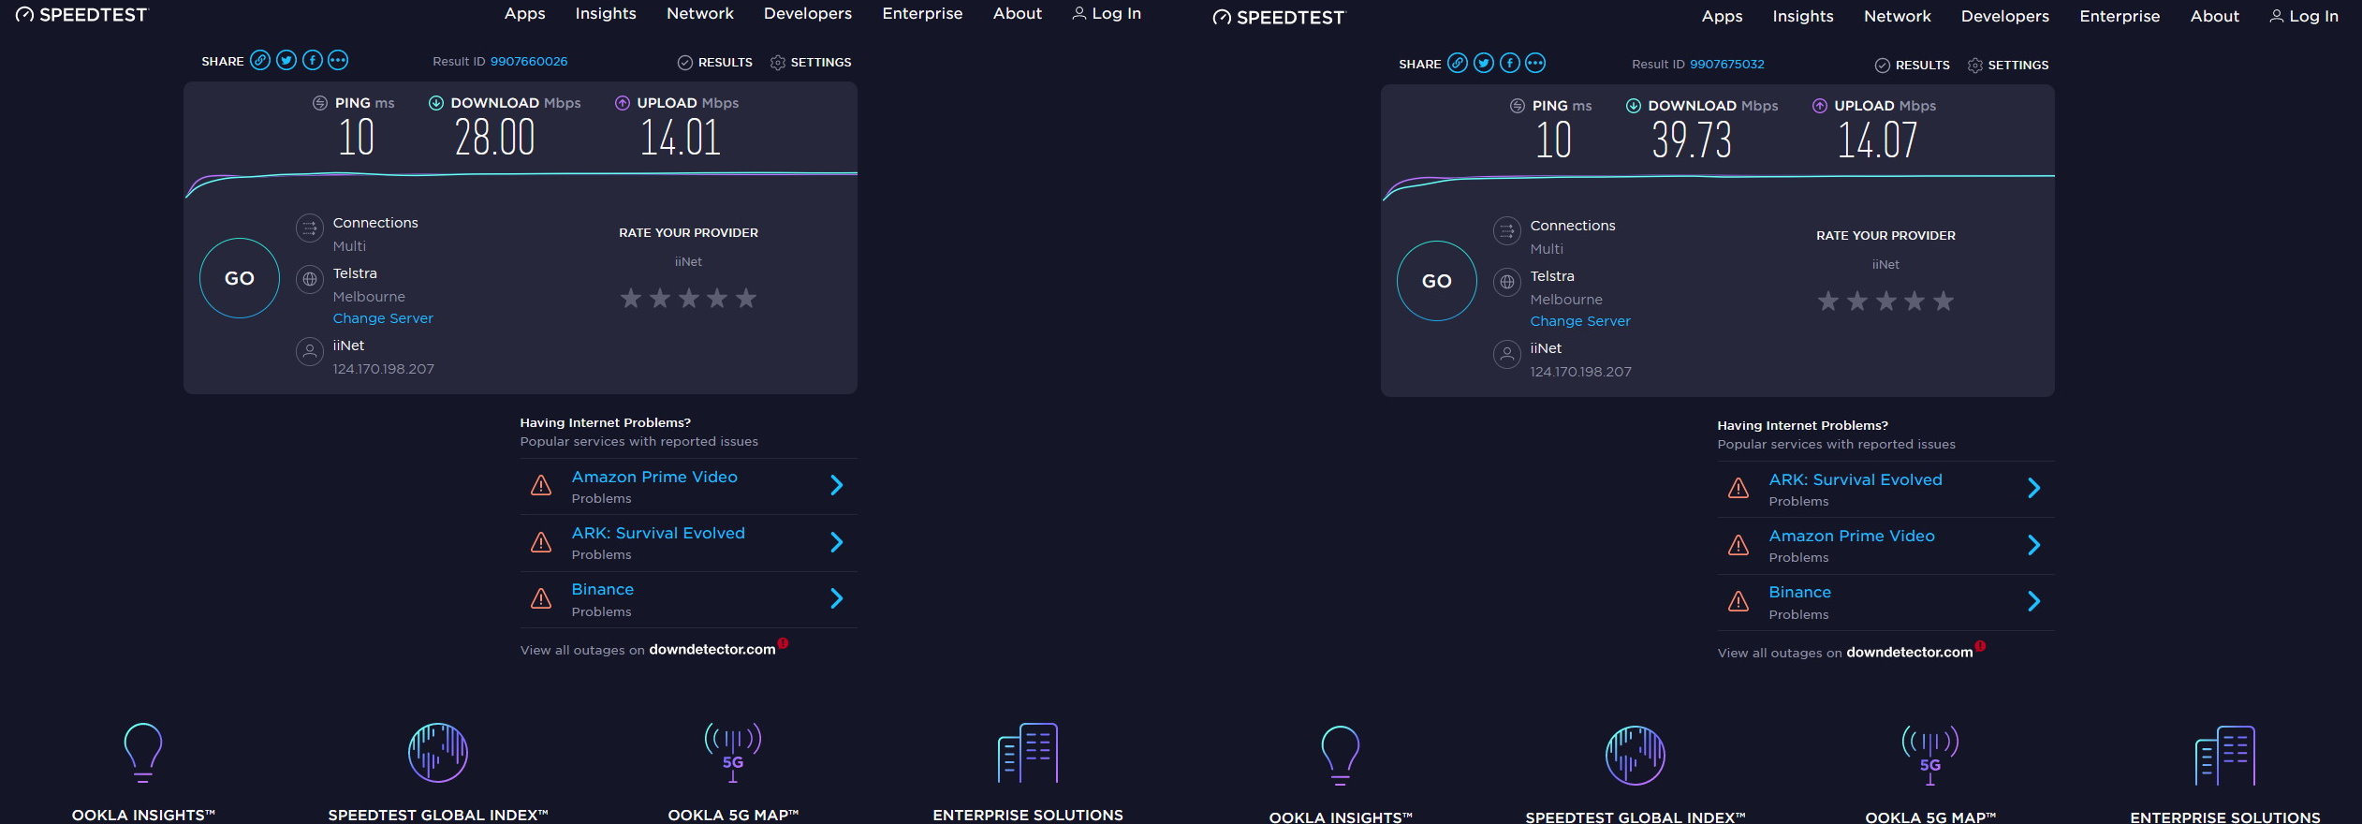Image resolution: width=2362 pixels, height=824 pixels.
Task: Expand Binance chevron in left window
Action: [837, 598]
